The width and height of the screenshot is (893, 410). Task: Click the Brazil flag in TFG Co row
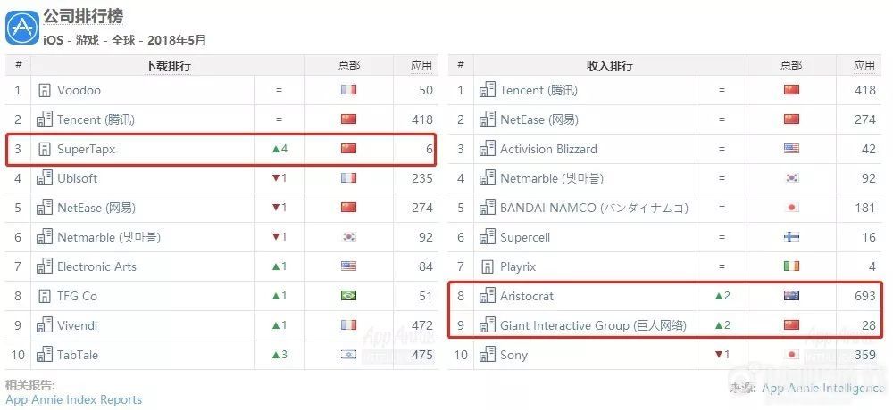coord(348,296)
